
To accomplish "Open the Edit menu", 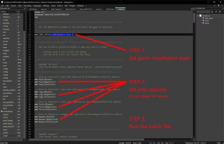I will [7, 6].
